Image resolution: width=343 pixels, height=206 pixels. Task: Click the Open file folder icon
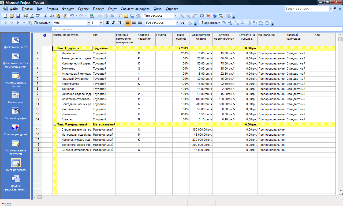point(12,16)
